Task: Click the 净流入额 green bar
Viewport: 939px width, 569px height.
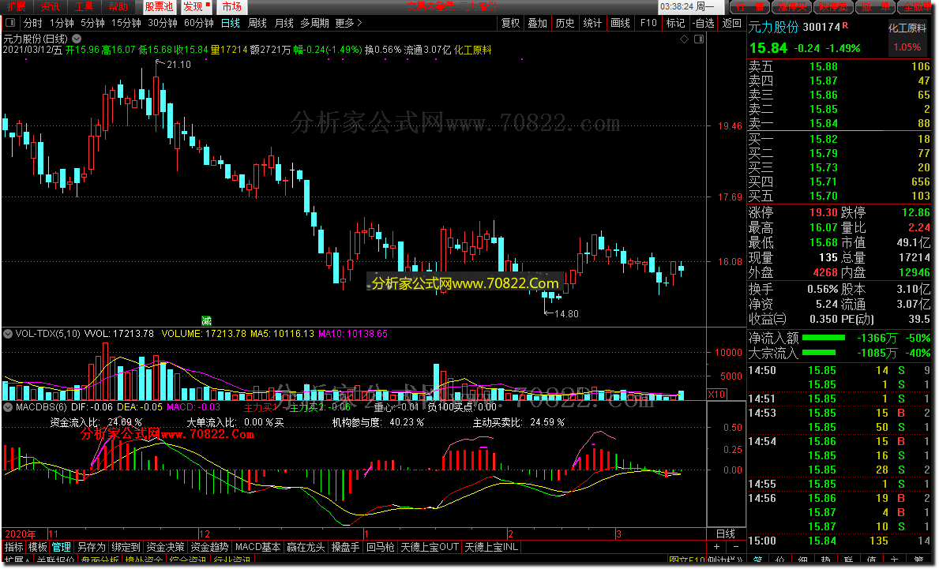Action: [824, 338]
